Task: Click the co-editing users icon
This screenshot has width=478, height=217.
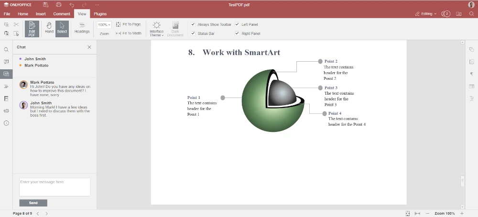Action: [445, 14]
